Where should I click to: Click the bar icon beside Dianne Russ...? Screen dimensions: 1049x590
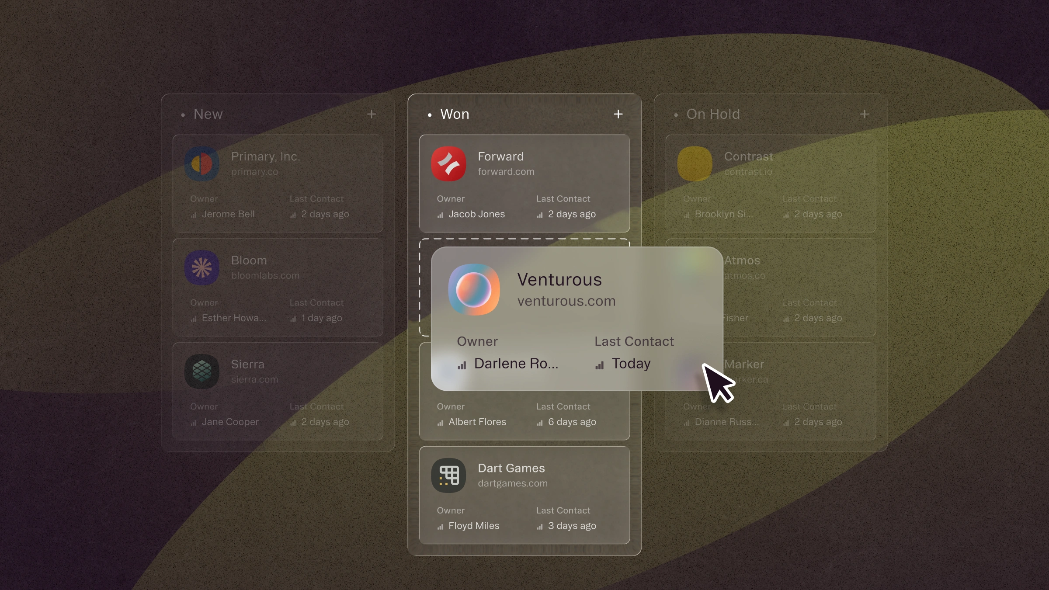[x=687, y=423]
